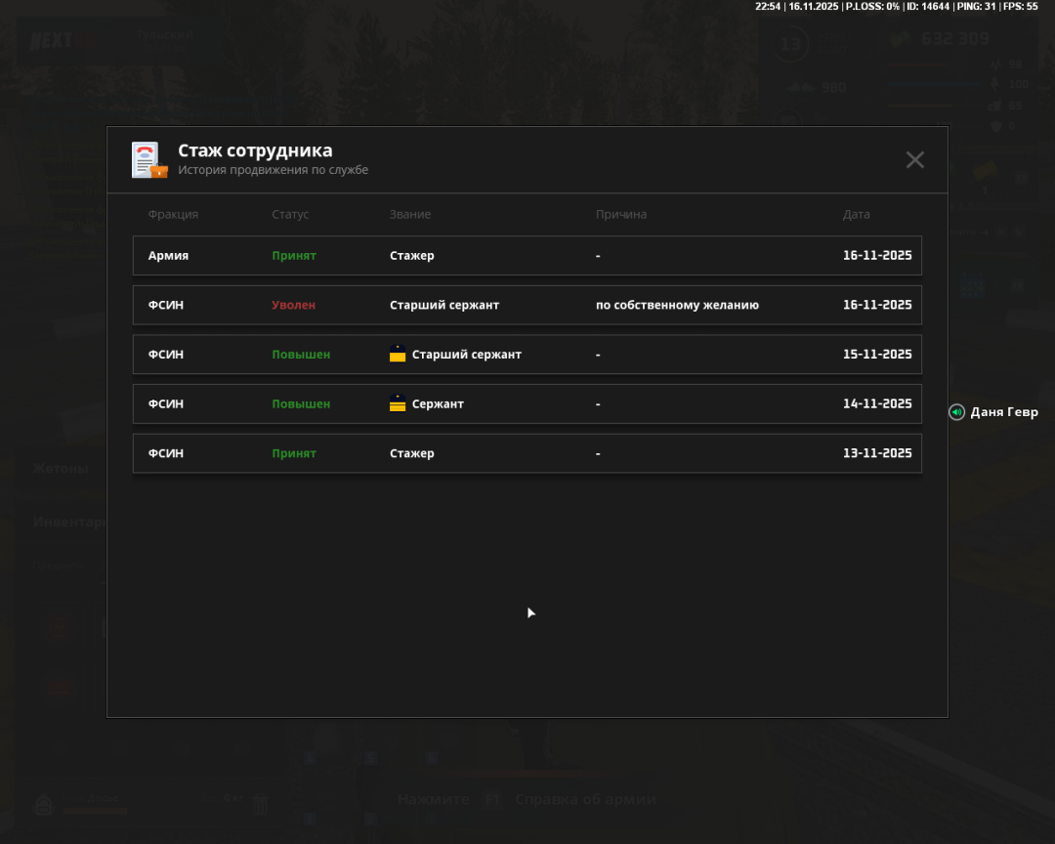
Task: Click the Фракция column header
Action: [x=173, y=215]
